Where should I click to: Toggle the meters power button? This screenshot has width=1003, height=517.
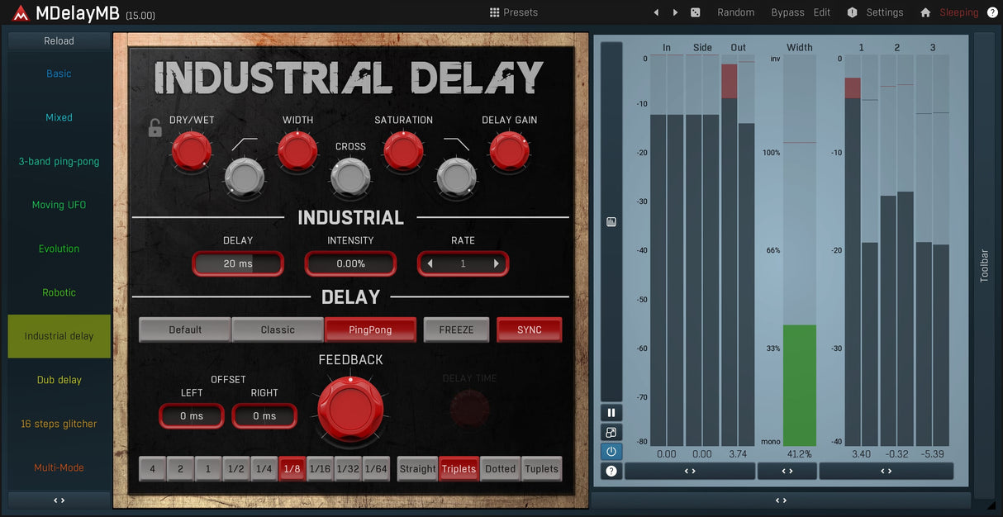coord(611,452)
